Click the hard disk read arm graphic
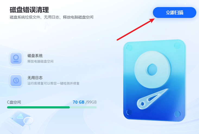Screen dimensions: 199x134 tap(152, 99)
